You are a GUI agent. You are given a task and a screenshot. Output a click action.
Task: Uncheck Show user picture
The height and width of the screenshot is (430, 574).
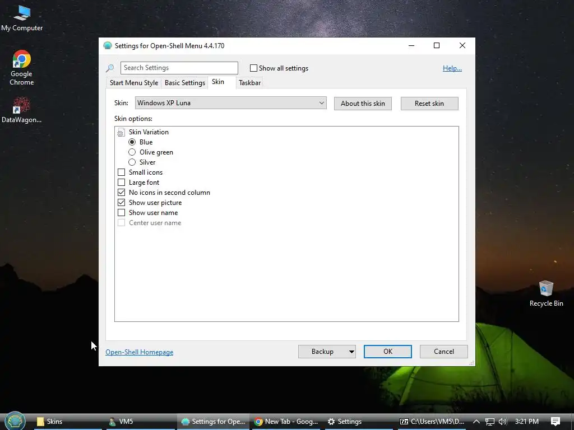click(121, 202)
